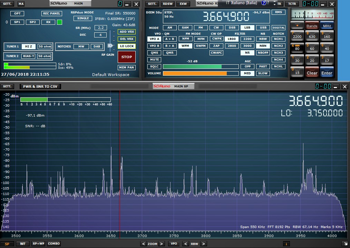The image size is (350, 248).
Task: Open SETT. in the MAIN panel
Action: pos(7,4)
